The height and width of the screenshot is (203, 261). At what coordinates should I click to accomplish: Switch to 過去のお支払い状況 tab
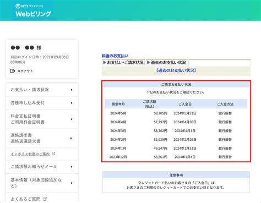pyautogui.click(x=167, y=62)
